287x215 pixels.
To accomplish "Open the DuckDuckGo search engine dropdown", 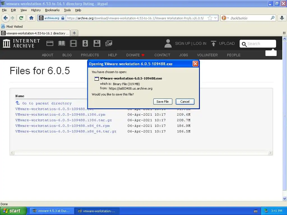I will point(225,18).
